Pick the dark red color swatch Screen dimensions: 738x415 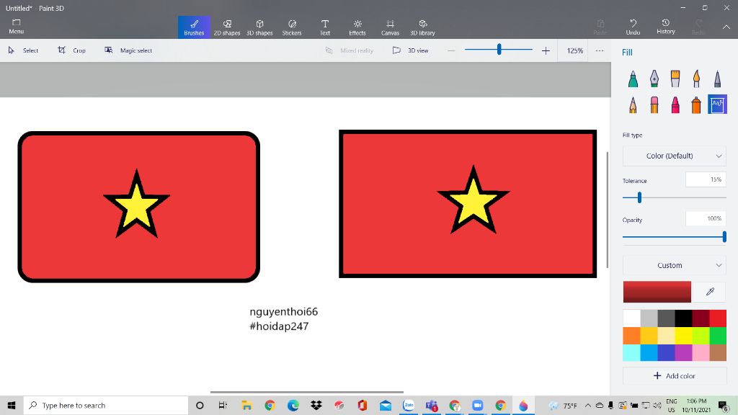coord(701,318)
